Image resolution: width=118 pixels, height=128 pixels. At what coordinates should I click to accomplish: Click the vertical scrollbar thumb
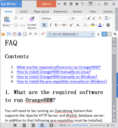114,51
